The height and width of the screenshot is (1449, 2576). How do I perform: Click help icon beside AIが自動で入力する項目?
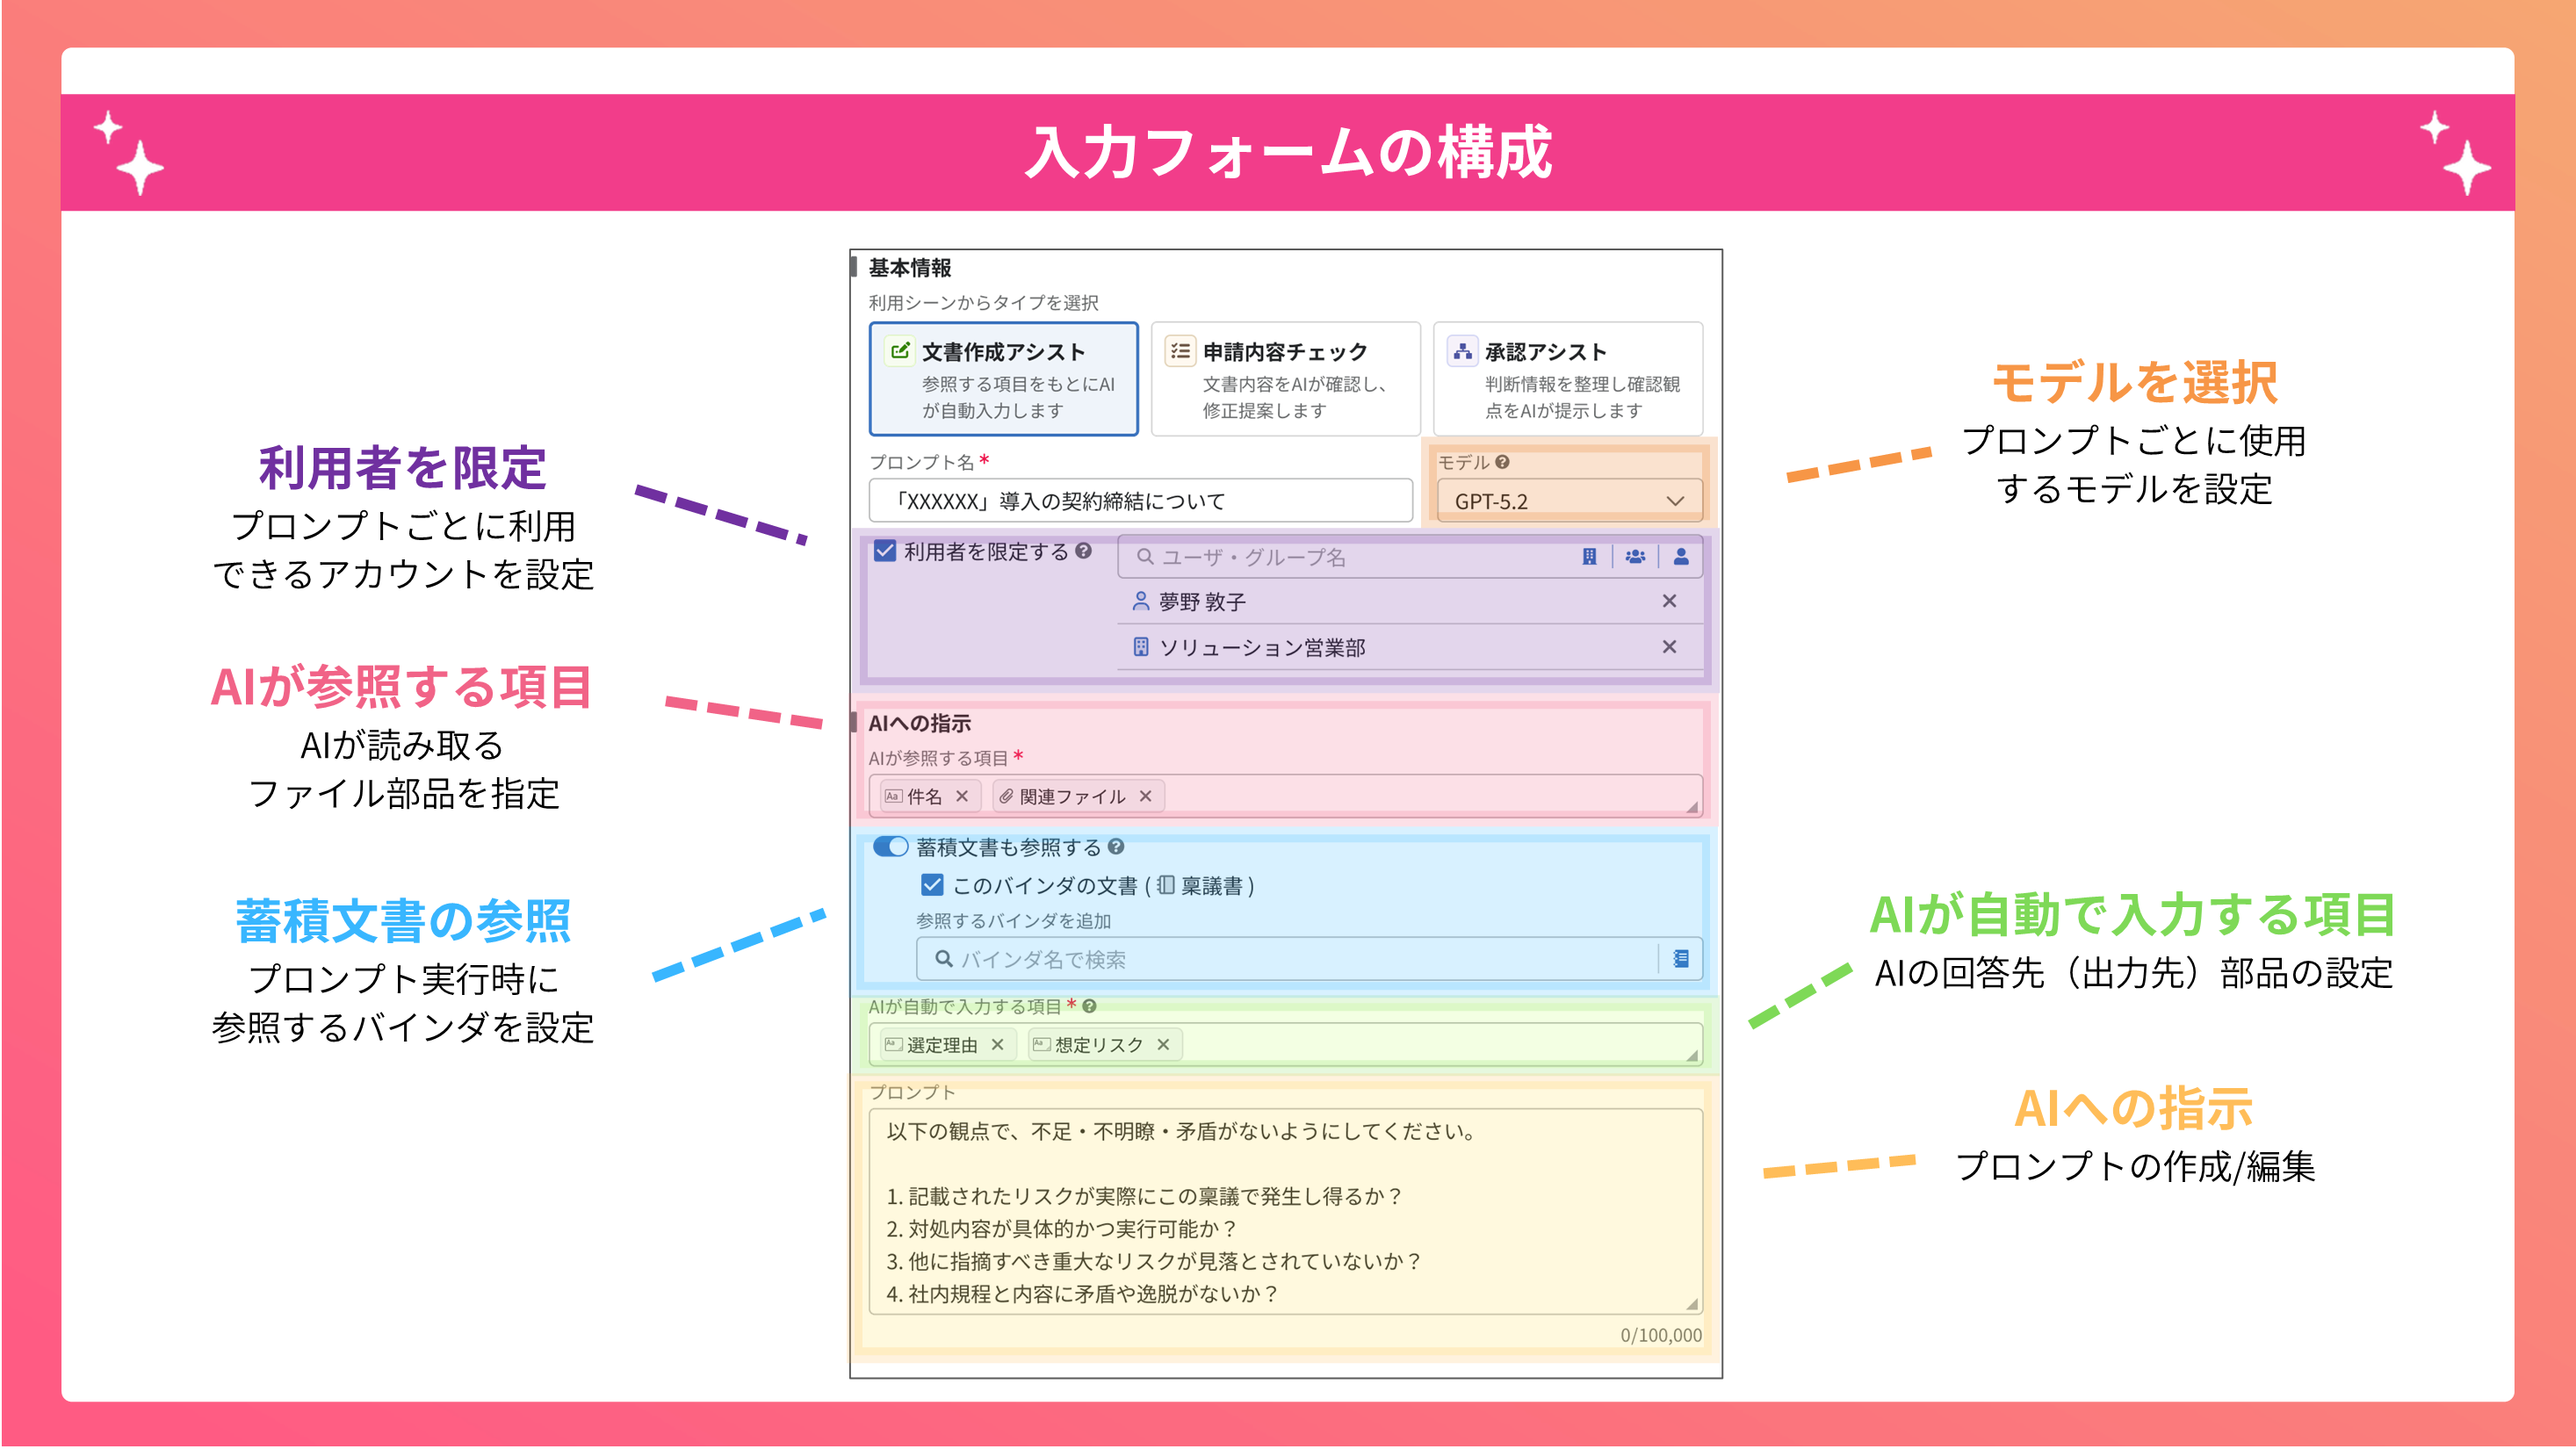(x=1089, y=1006)
